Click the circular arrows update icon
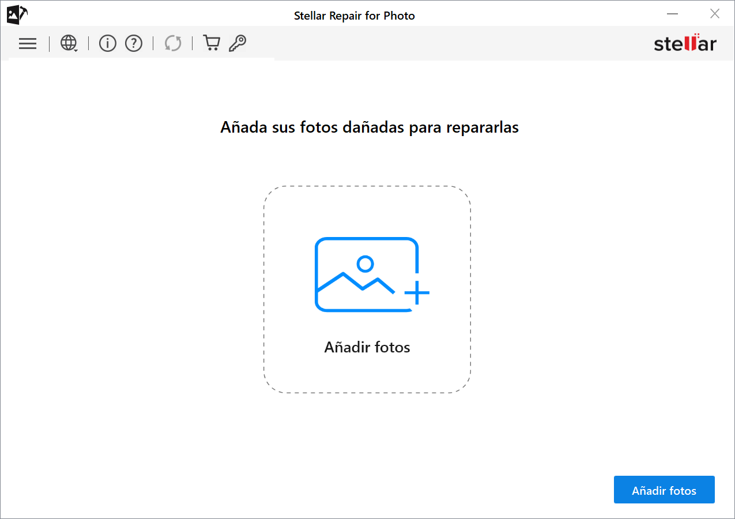Viewport: 735px width, 519px height. pos(173,43)
